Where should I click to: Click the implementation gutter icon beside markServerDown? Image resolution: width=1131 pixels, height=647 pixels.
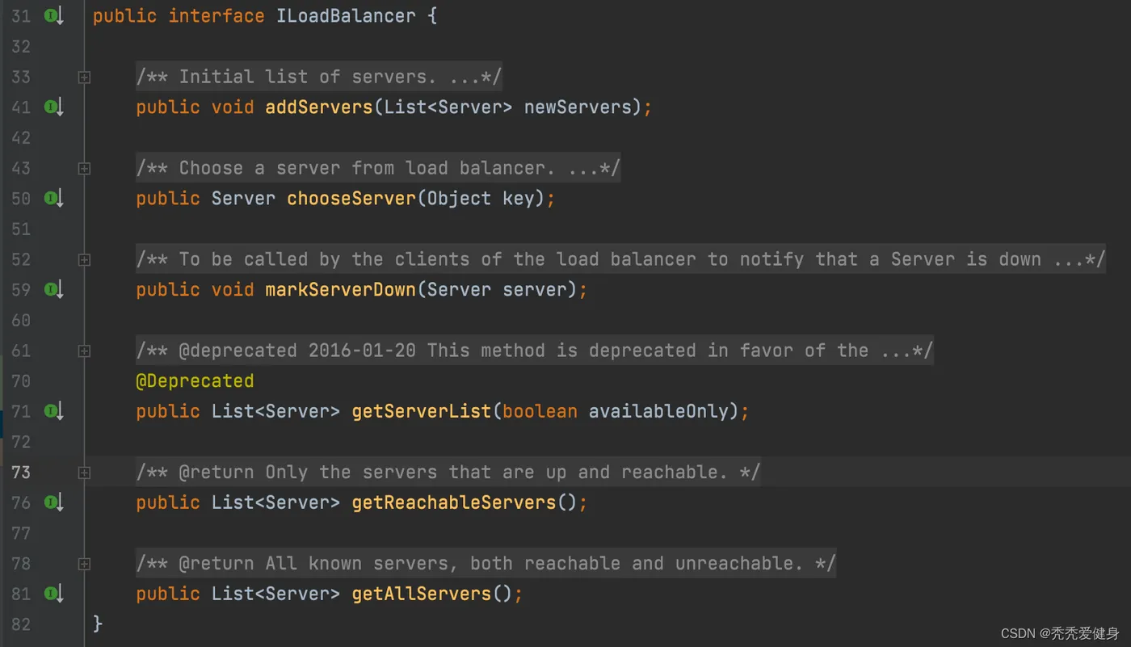tap(53, 289)
